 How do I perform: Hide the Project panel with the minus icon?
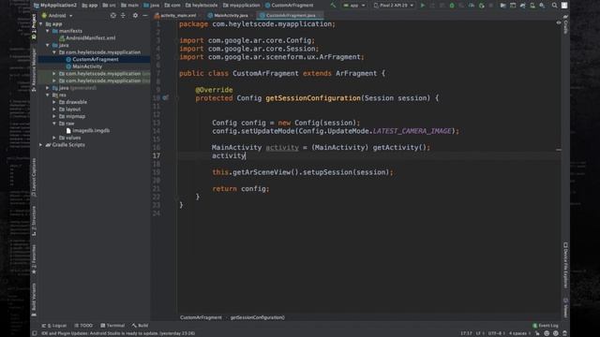click(x=145, y=16)
